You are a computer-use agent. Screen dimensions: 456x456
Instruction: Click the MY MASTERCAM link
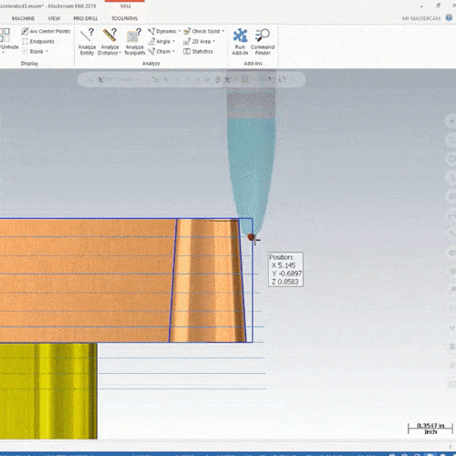(x=421, y=18)
